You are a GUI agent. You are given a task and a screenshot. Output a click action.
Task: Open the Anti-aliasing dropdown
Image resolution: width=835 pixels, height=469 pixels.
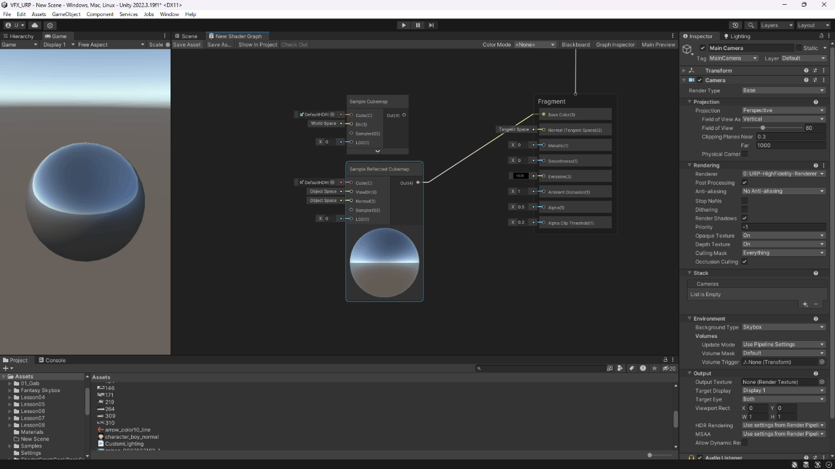coord(783,191)
